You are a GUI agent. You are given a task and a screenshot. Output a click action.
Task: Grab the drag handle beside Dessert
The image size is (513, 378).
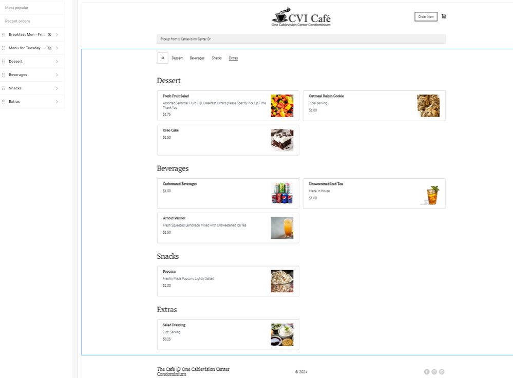click(x=4, y=62)
